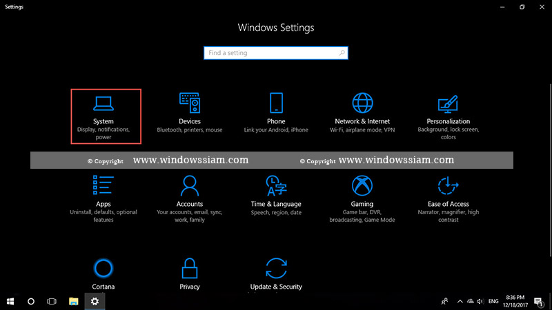Click the Privacy label text

(189, 287)
